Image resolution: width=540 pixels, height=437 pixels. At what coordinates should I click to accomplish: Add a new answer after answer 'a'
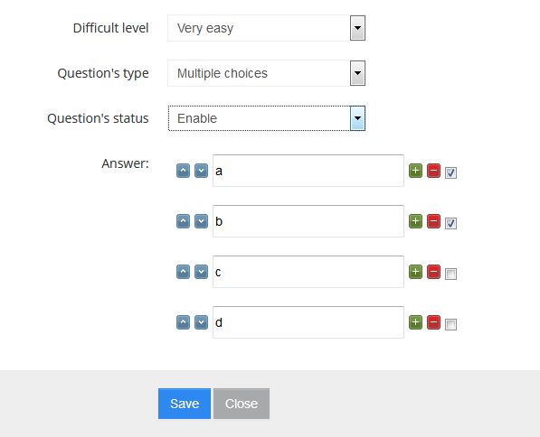416,171
